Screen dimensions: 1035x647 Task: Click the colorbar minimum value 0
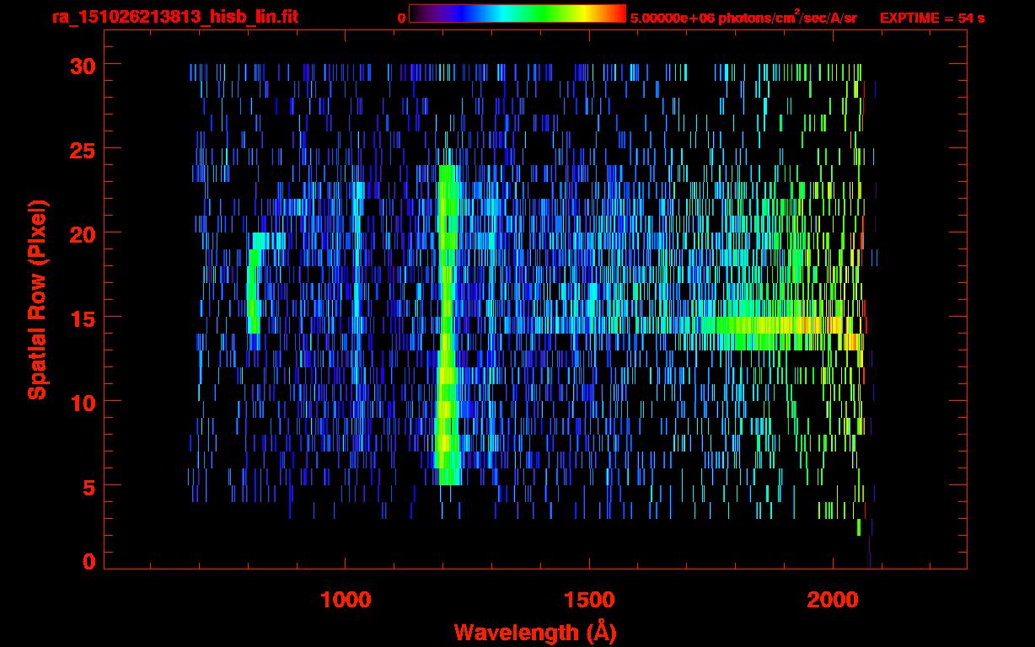click(401, 18)
